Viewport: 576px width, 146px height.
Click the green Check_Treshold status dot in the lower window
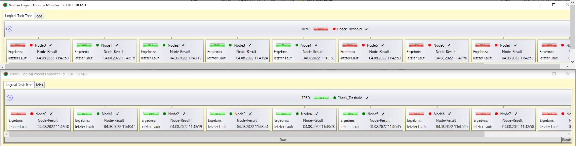pos(335,98)
